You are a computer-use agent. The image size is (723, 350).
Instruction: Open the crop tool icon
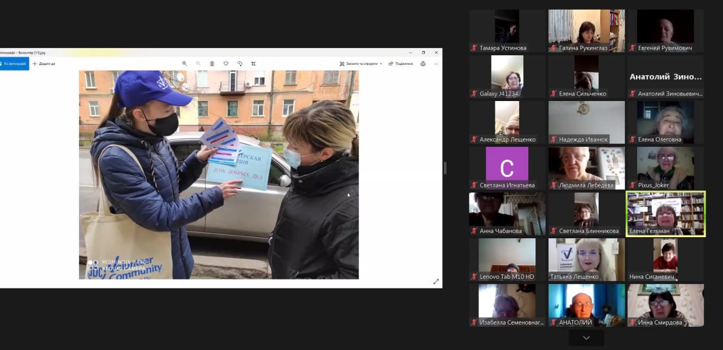254,64
